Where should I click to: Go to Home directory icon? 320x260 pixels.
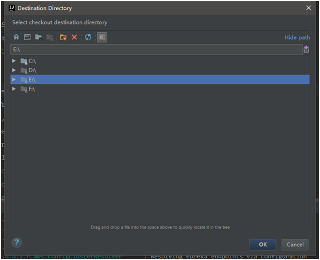coord(16,37)
